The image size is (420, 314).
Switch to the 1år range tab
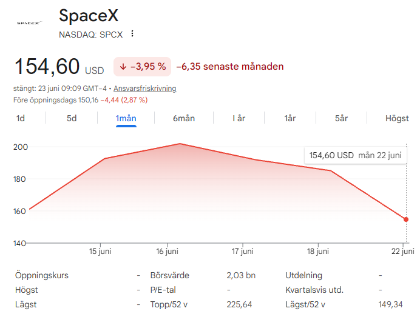coord(290,118)
